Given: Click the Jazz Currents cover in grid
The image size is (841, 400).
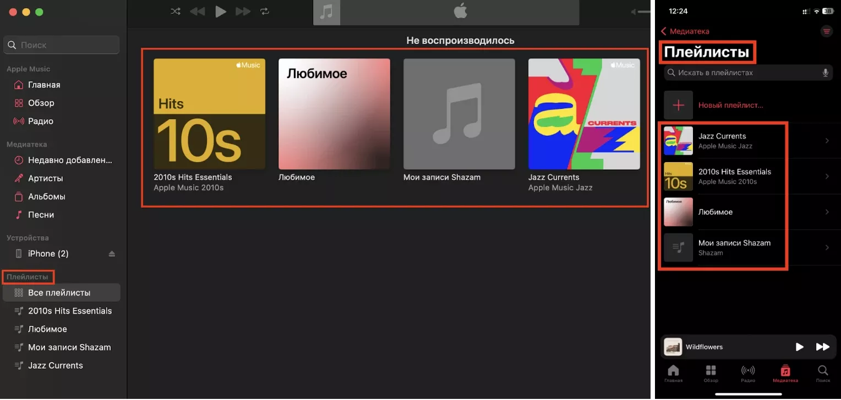Looking at the screenshot, I should tap(584, 114).
